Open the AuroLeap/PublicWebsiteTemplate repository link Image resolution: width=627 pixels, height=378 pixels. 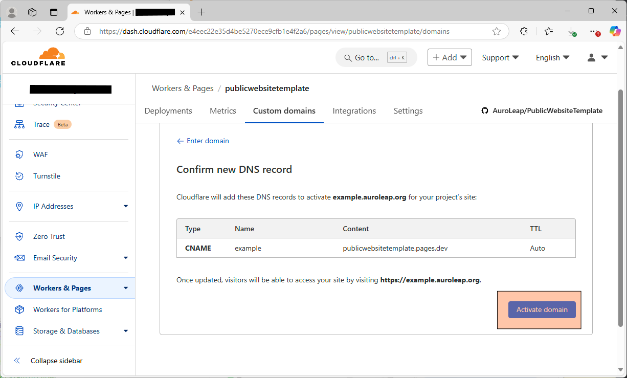pos(547,110)
